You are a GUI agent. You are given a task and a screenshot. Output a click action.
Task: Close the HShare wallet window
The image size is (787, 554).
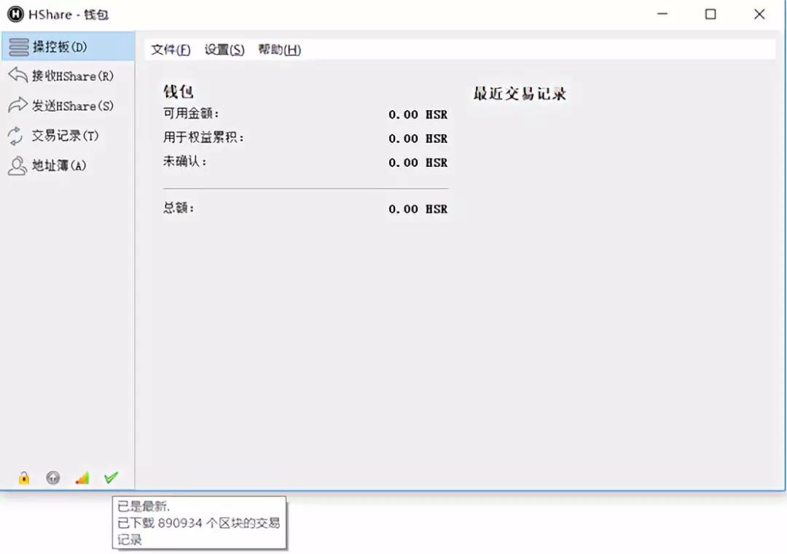point(759,14)
